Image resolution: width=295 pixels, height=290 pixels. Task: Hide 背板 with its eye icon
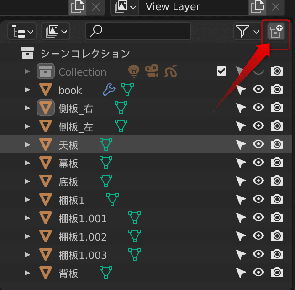pyautogui.click(x=258, y=272)
